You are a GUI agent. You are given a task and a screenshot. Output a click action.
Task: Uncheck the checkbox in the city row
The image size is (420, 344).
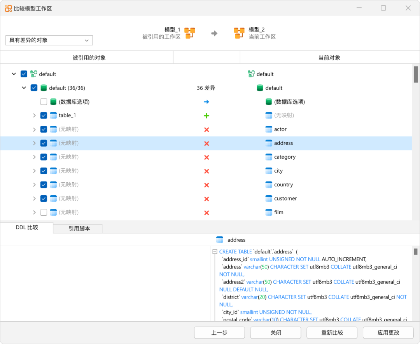click(44, 171)
